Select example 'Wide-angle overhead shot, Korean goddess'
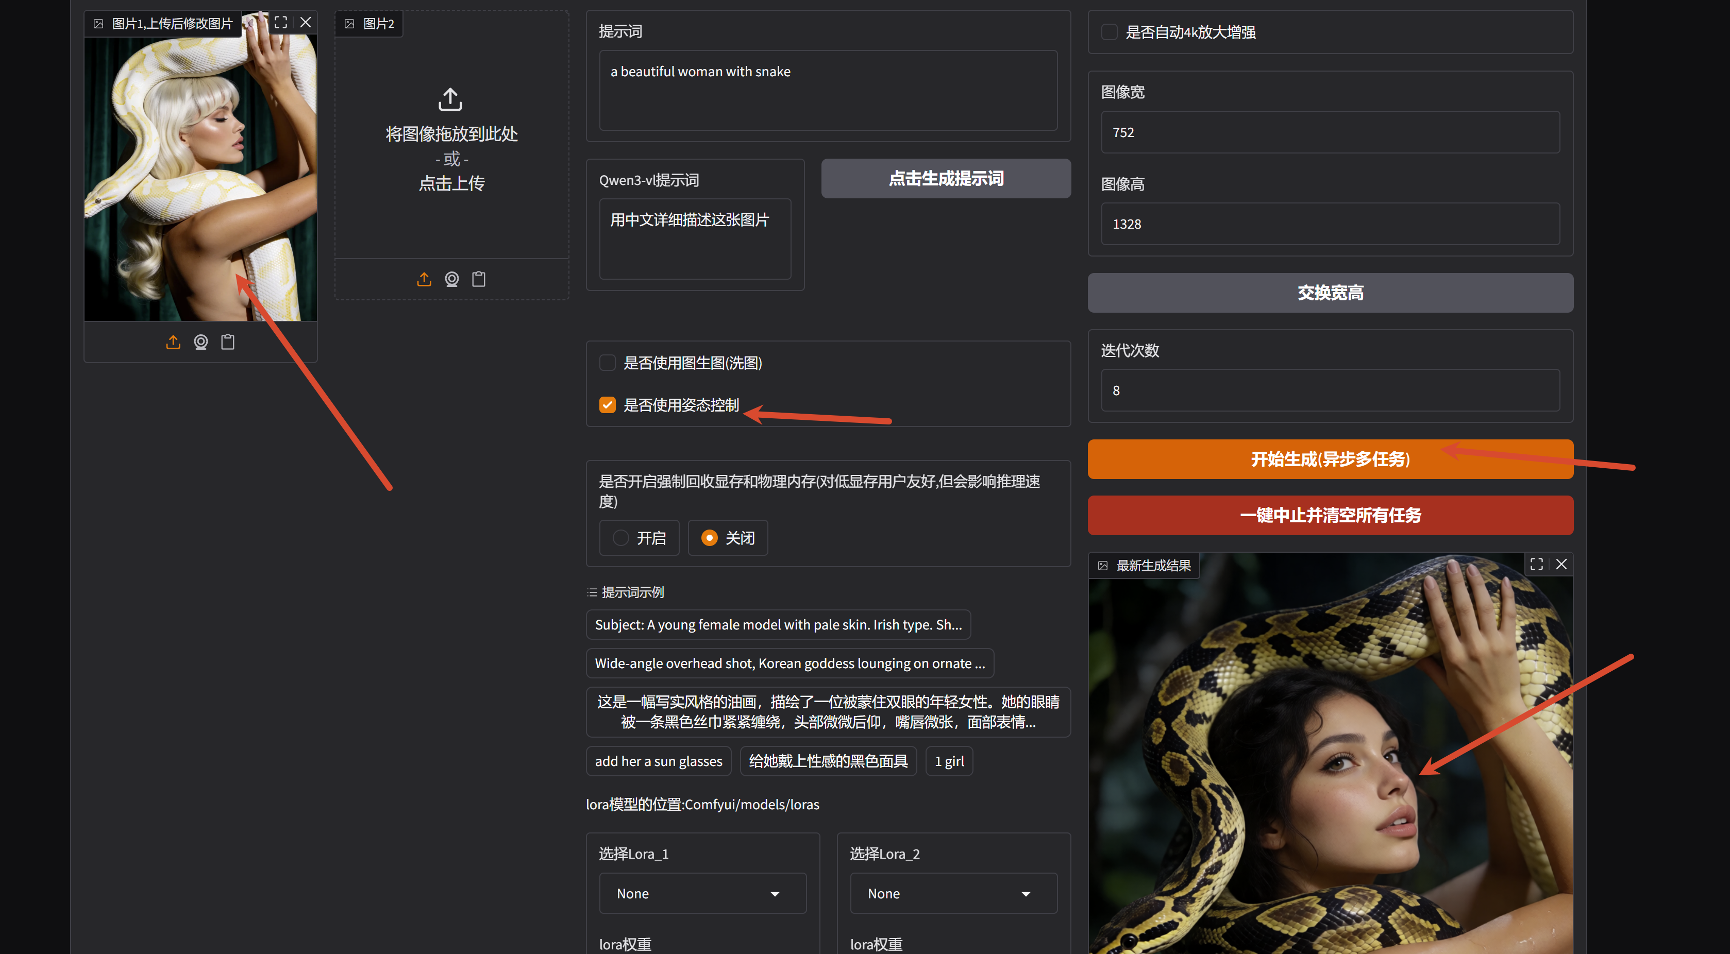1730x954 pixels. pos(790,663)
